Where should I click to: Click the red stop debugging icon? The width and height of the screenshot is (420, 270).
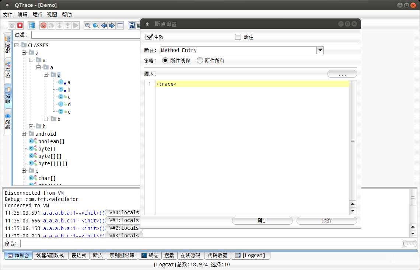point(19,25)
